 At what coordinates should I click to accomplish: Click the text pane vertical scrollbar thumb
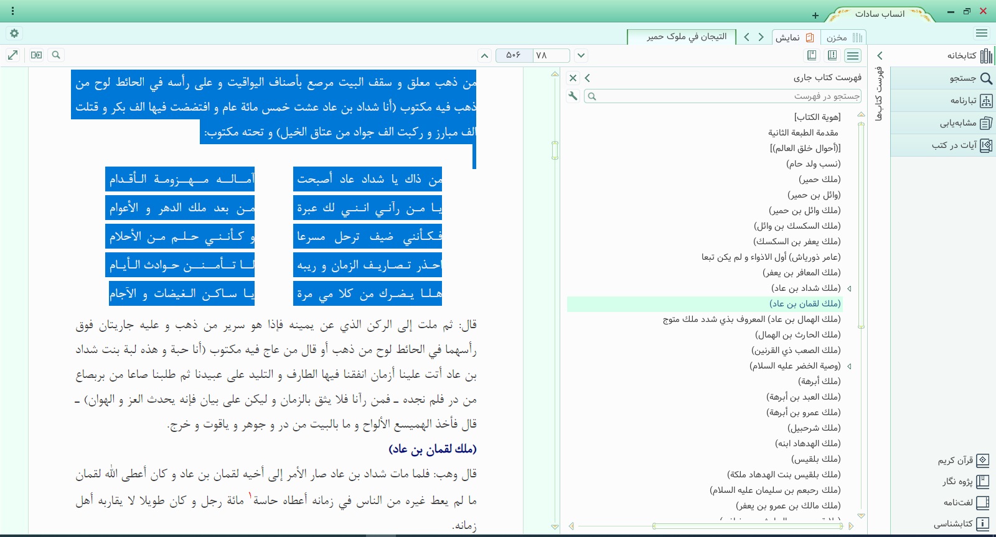click(555, 150)
